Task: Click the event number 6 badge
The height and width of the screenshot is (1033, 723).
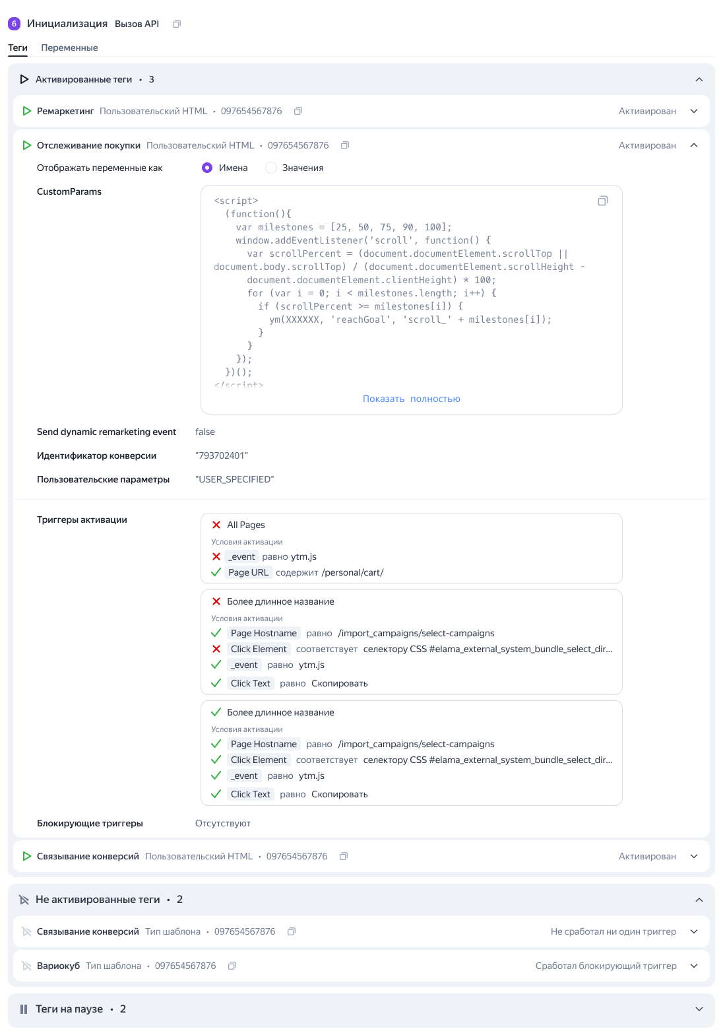Action: 15,24
